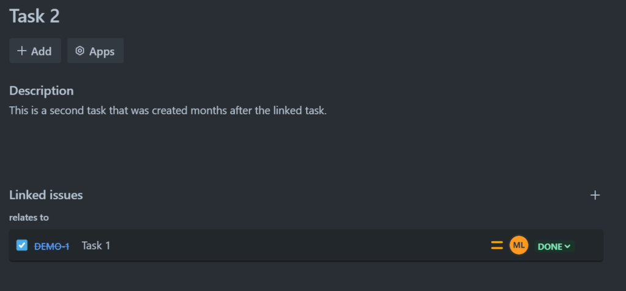626x291 pixels.
Task: Click the Task 1 linked issue summary
Action: tap(96, 246)
